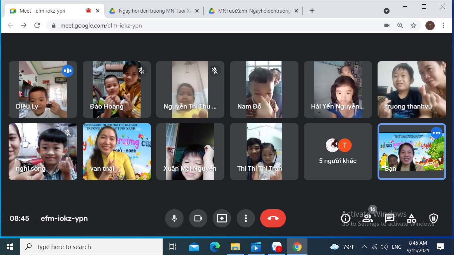Toggle the microphone on or off

174,218
